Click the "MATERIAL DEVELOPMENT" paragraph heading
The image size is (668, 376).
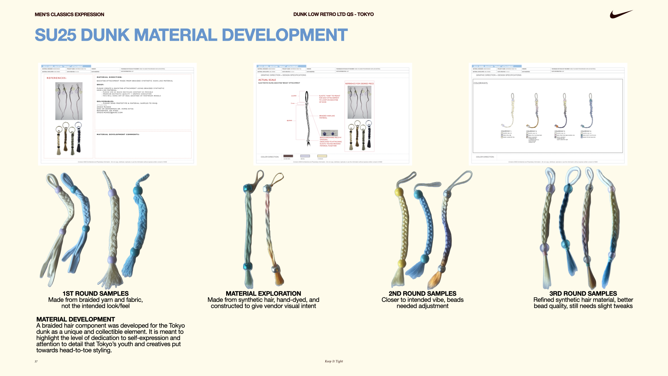(x=75, y=319)
